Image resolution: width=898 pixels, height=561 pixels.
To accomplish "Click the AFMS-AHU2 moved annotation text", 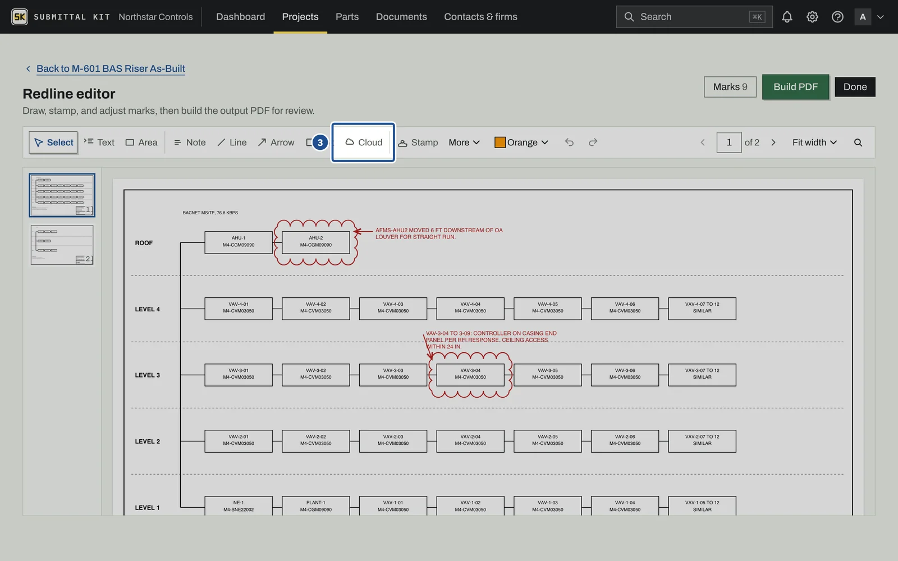I will point(439,233).
